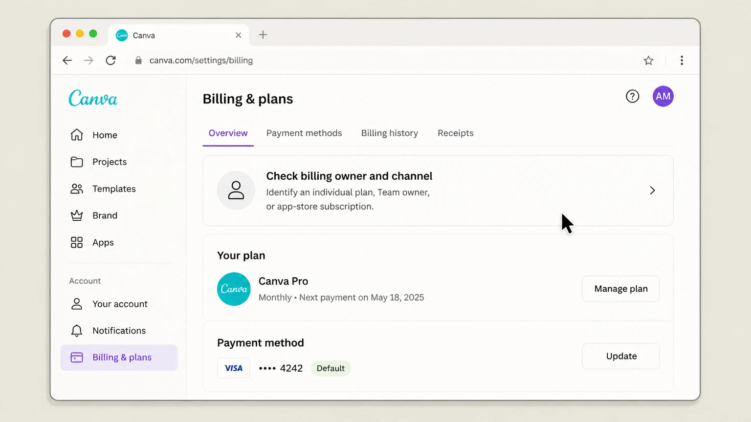The height and width of the screenshot is (422, 751).
Task: Close the Canva browser tab
Action: [x=238, y=35]
